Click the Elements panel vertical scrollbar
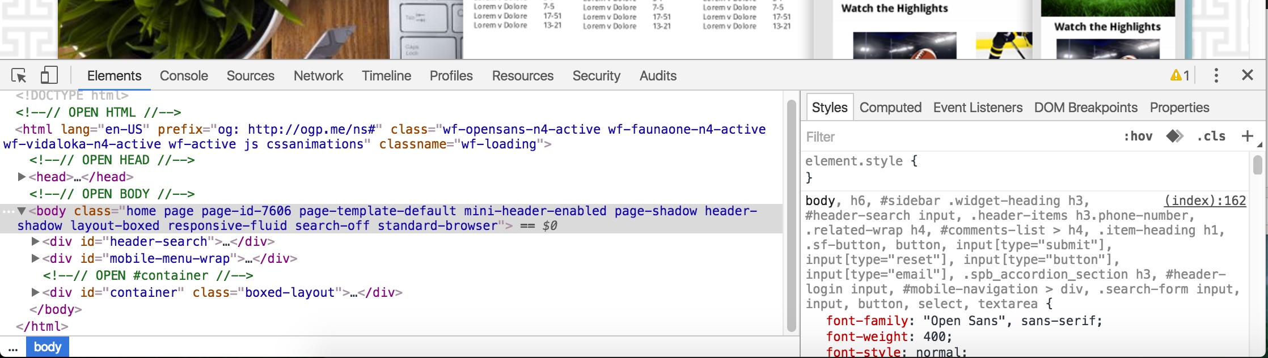Screen dimensions: 1268x358 792,215
